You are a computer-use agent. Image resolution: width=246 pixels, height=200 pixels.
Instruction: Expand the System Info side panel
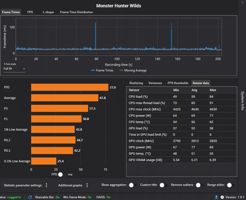pyautogui.click(x=242, y=101)
